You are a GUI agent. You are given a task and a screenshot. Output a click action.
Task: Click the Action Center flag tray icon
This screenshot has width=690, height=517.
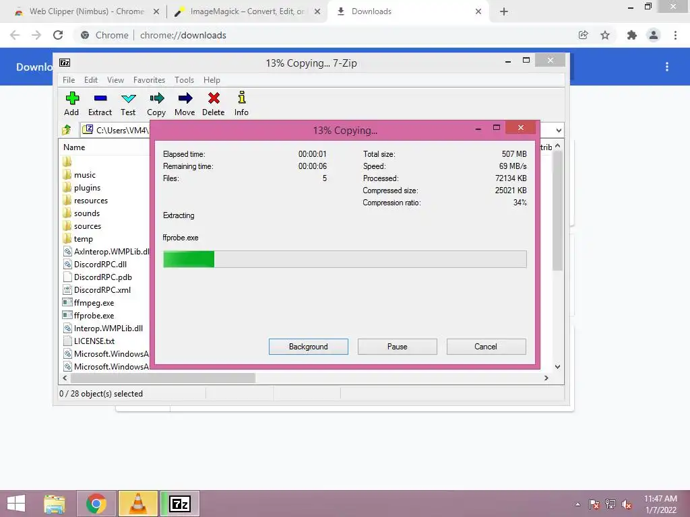[594, 505]
